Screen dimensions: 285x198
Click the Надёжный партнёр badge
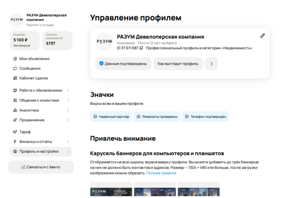(111, 116)
